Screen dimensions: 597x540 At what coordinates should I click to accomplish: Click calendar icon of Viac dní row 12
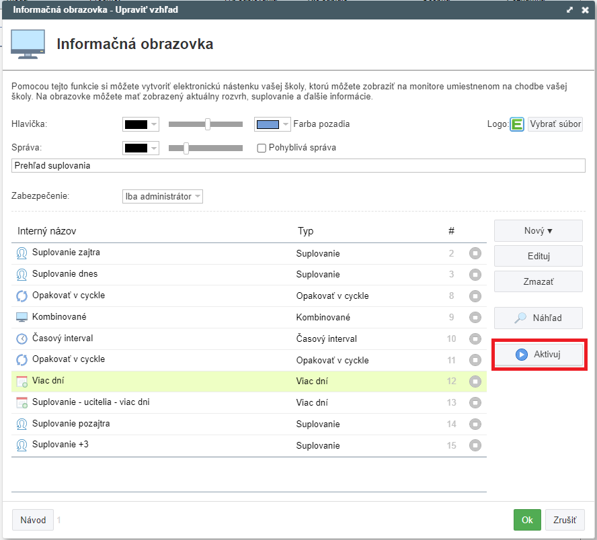coord(22,381)
